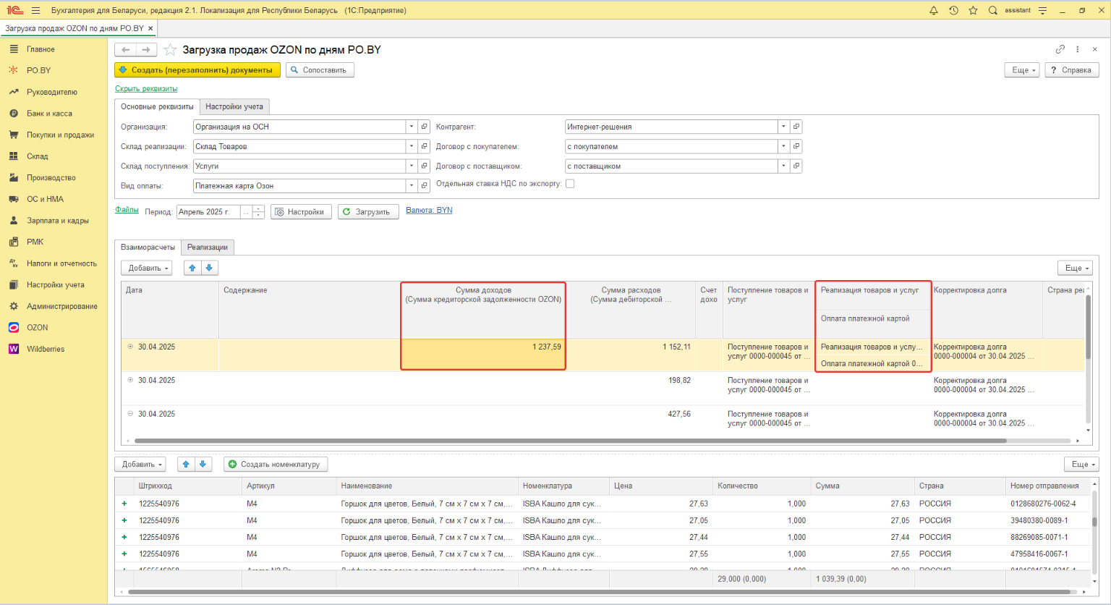This screenshot has width=1111, height=605.
Task: Click Валюта: BYN link
Action: (429, 210)
